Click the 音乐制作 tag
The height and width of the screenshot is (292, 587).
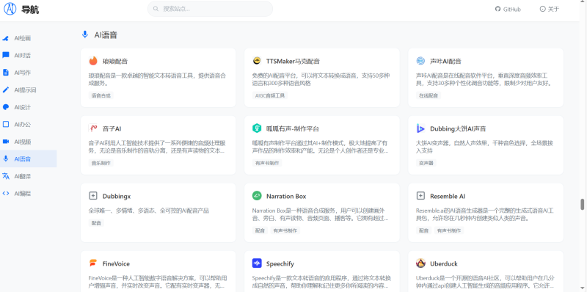pyautogui.click(x=101, y=163)
